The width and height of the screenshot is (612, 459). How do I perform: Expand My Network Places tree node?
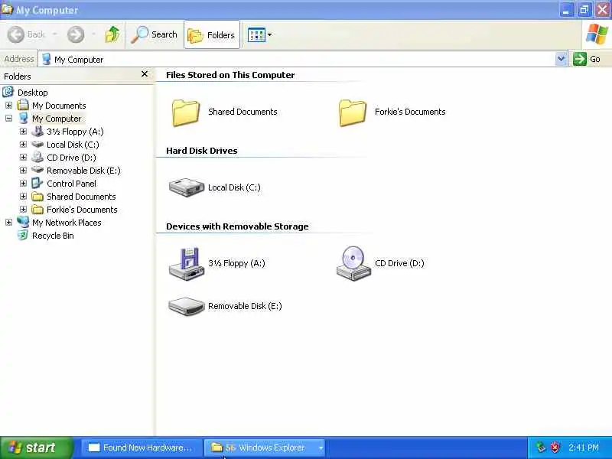pyautogui.click(x=8, y=223)
